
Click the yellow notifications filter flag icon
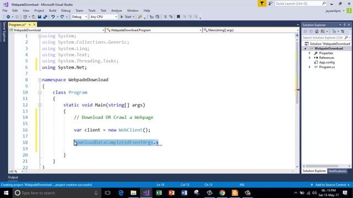tap(262, 4)
